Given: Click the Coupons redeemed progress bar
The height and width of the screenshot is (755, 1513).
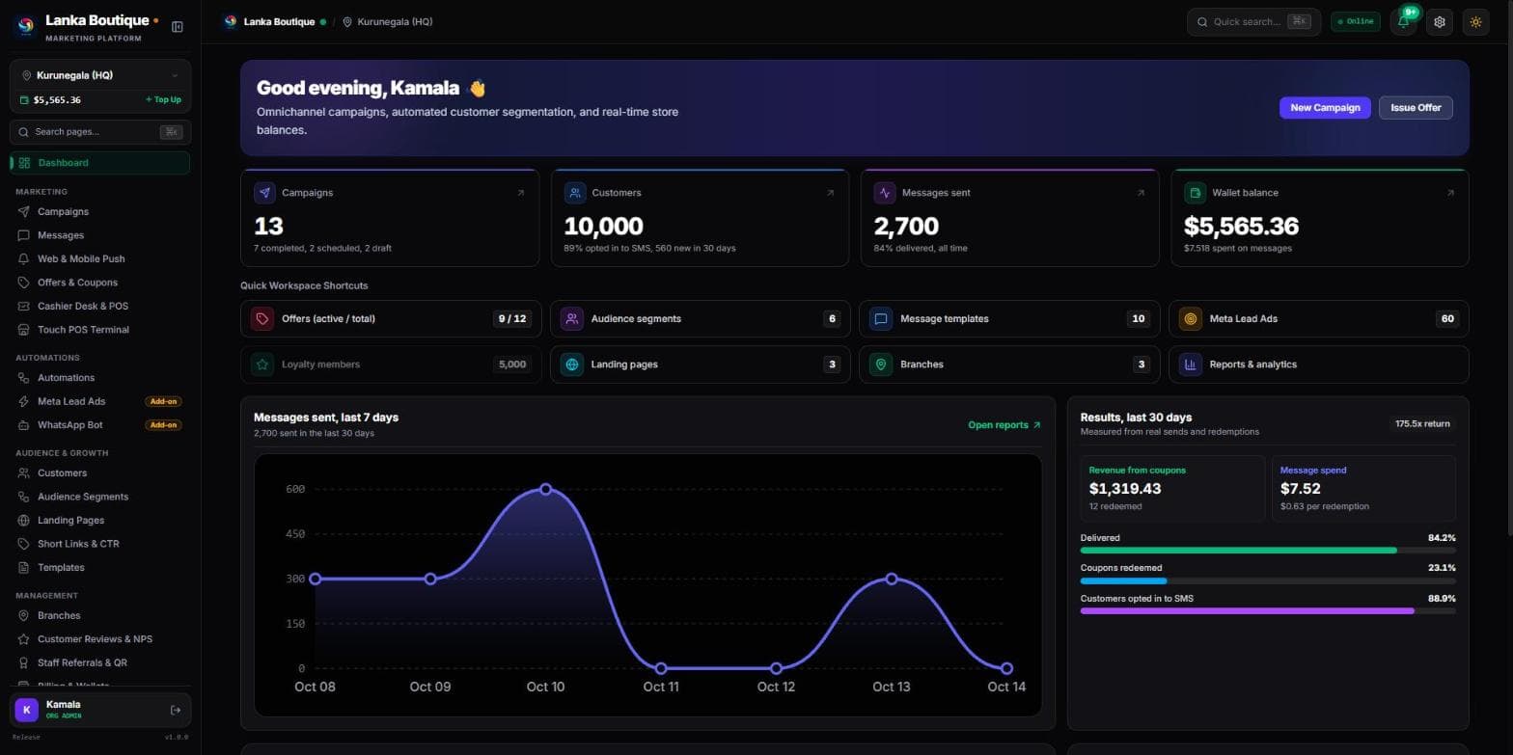Looking at the screenshot, I should 1268,580.
